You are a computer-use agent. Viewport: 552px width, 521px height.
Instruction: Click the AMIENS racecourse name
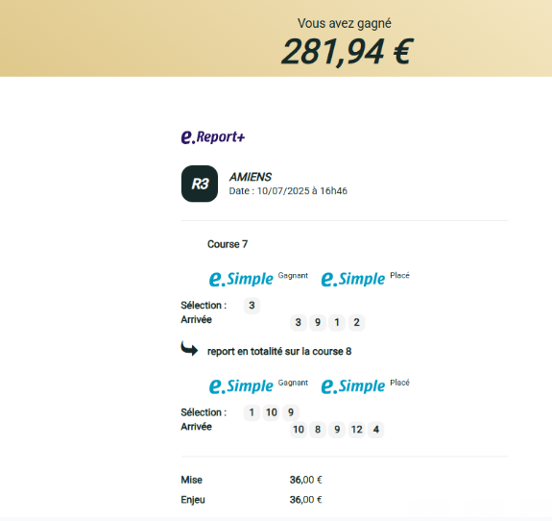coord(251,177)
